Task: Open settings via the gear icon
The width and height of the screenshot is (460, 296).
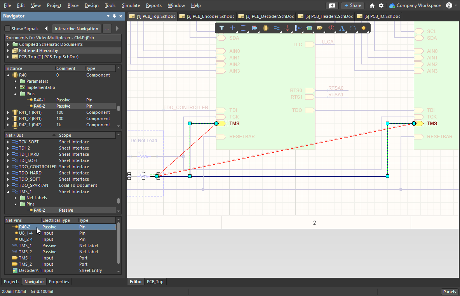Action: [381, 5]
